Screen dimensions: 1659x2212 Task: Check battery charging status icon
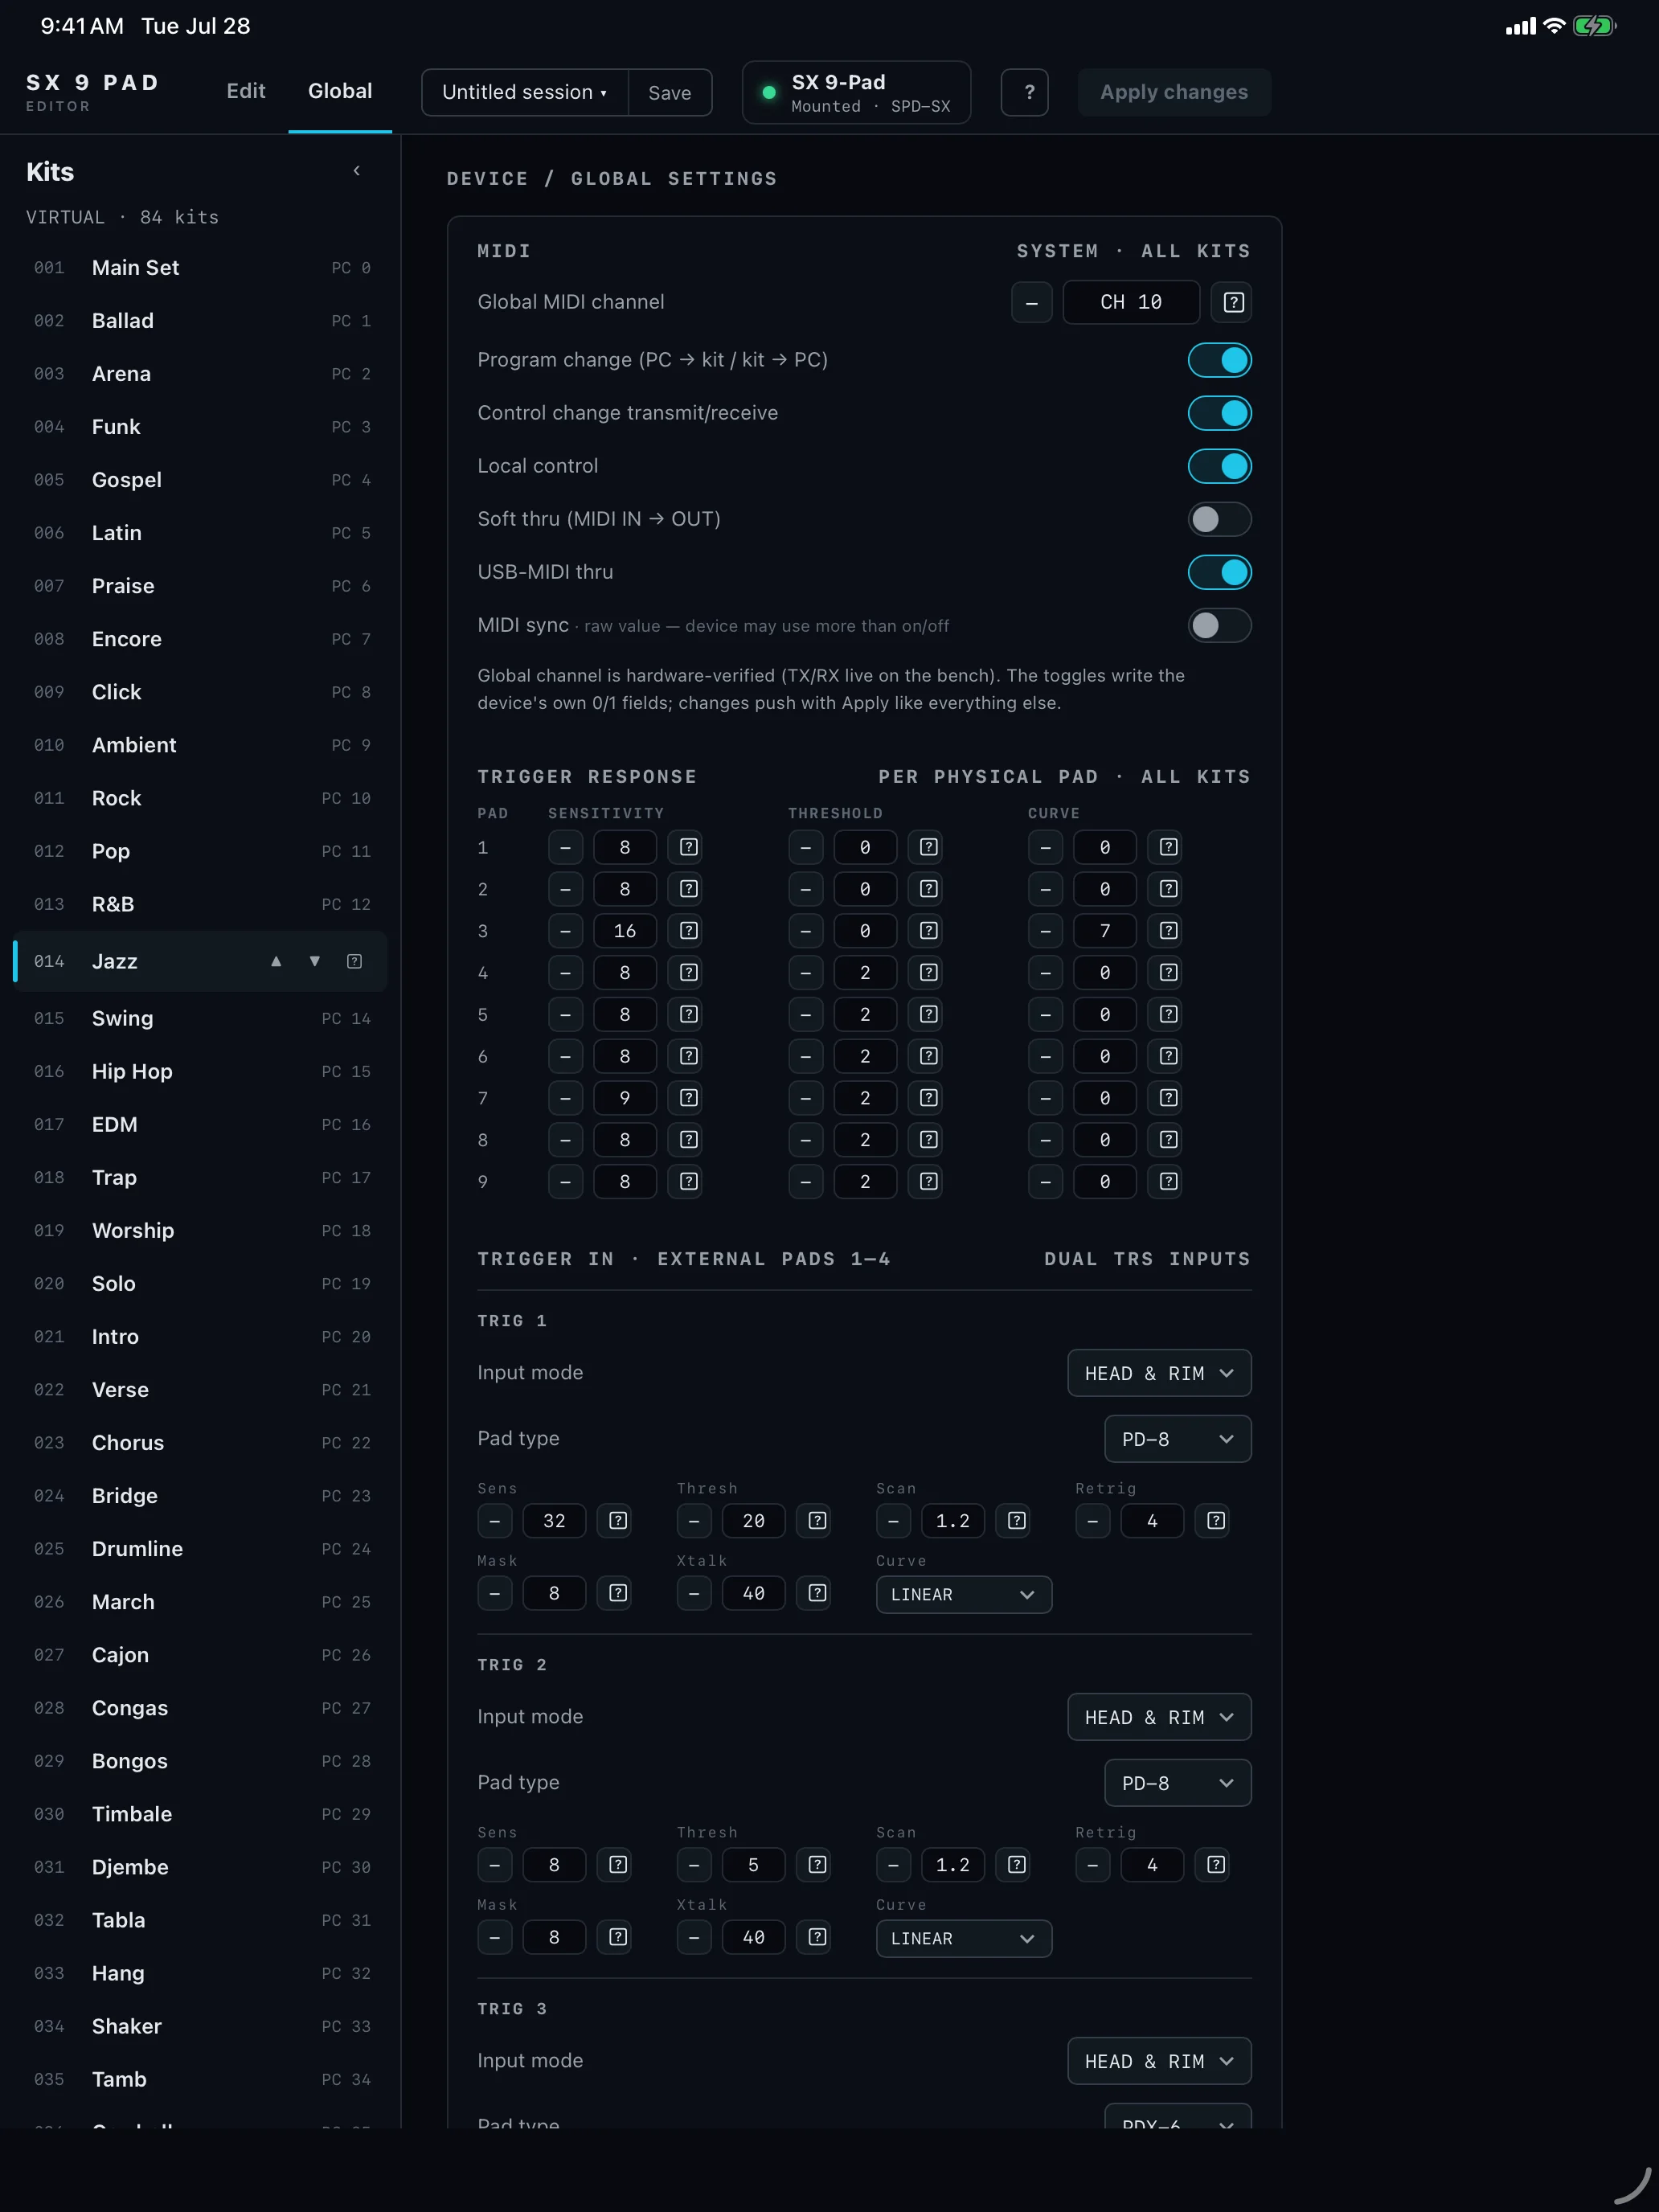1594,26
